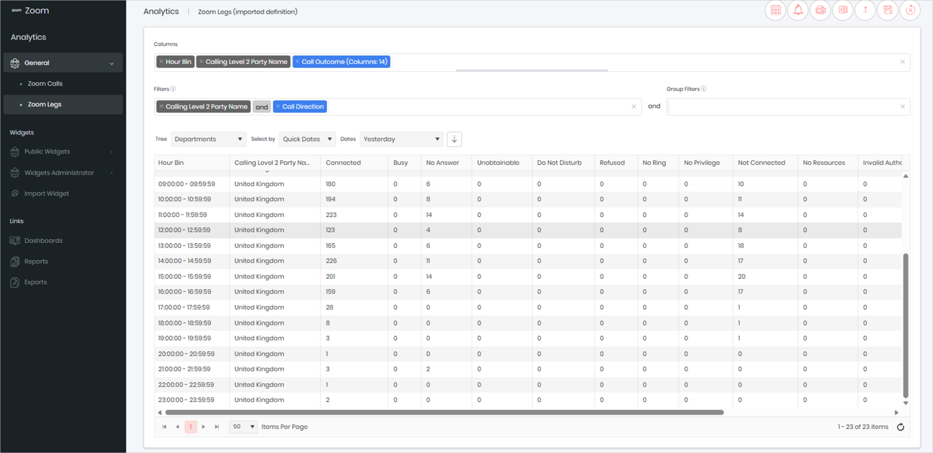933x453 pixels.
Task: Expand Public Widgets menu
Action: [x=63, y=151]
